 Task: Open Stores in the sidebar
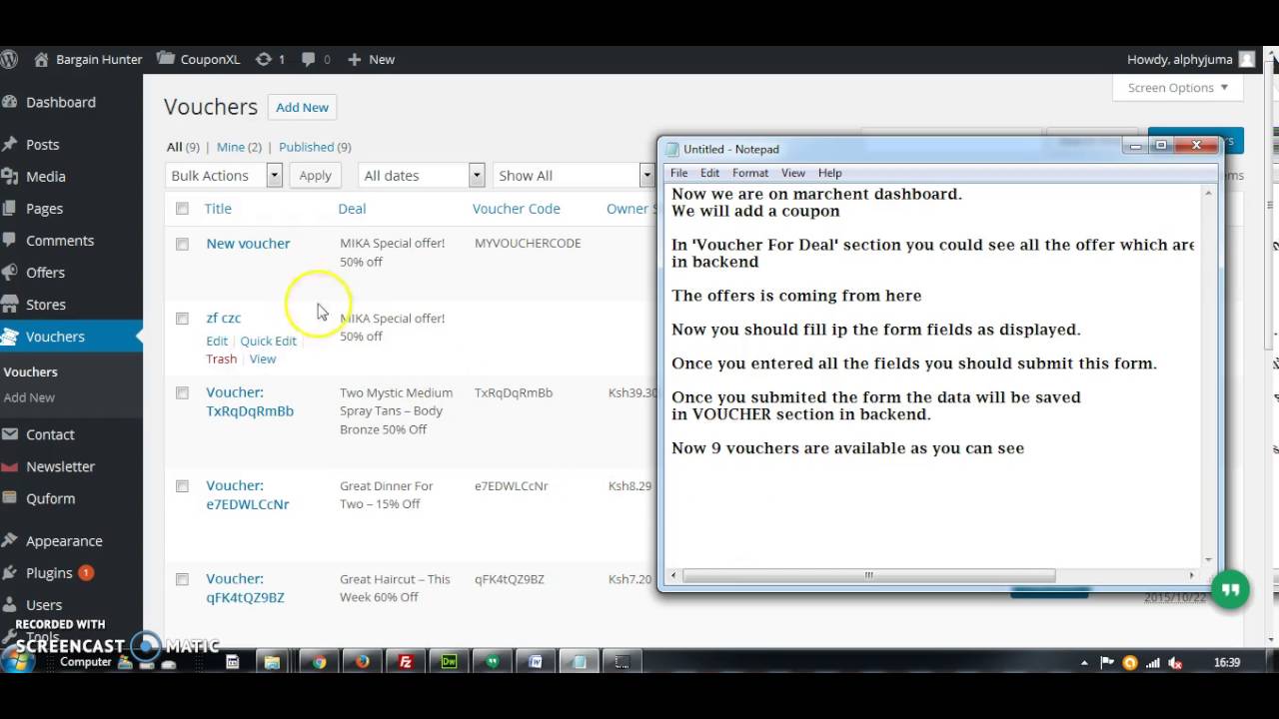(x=45, y=304)
